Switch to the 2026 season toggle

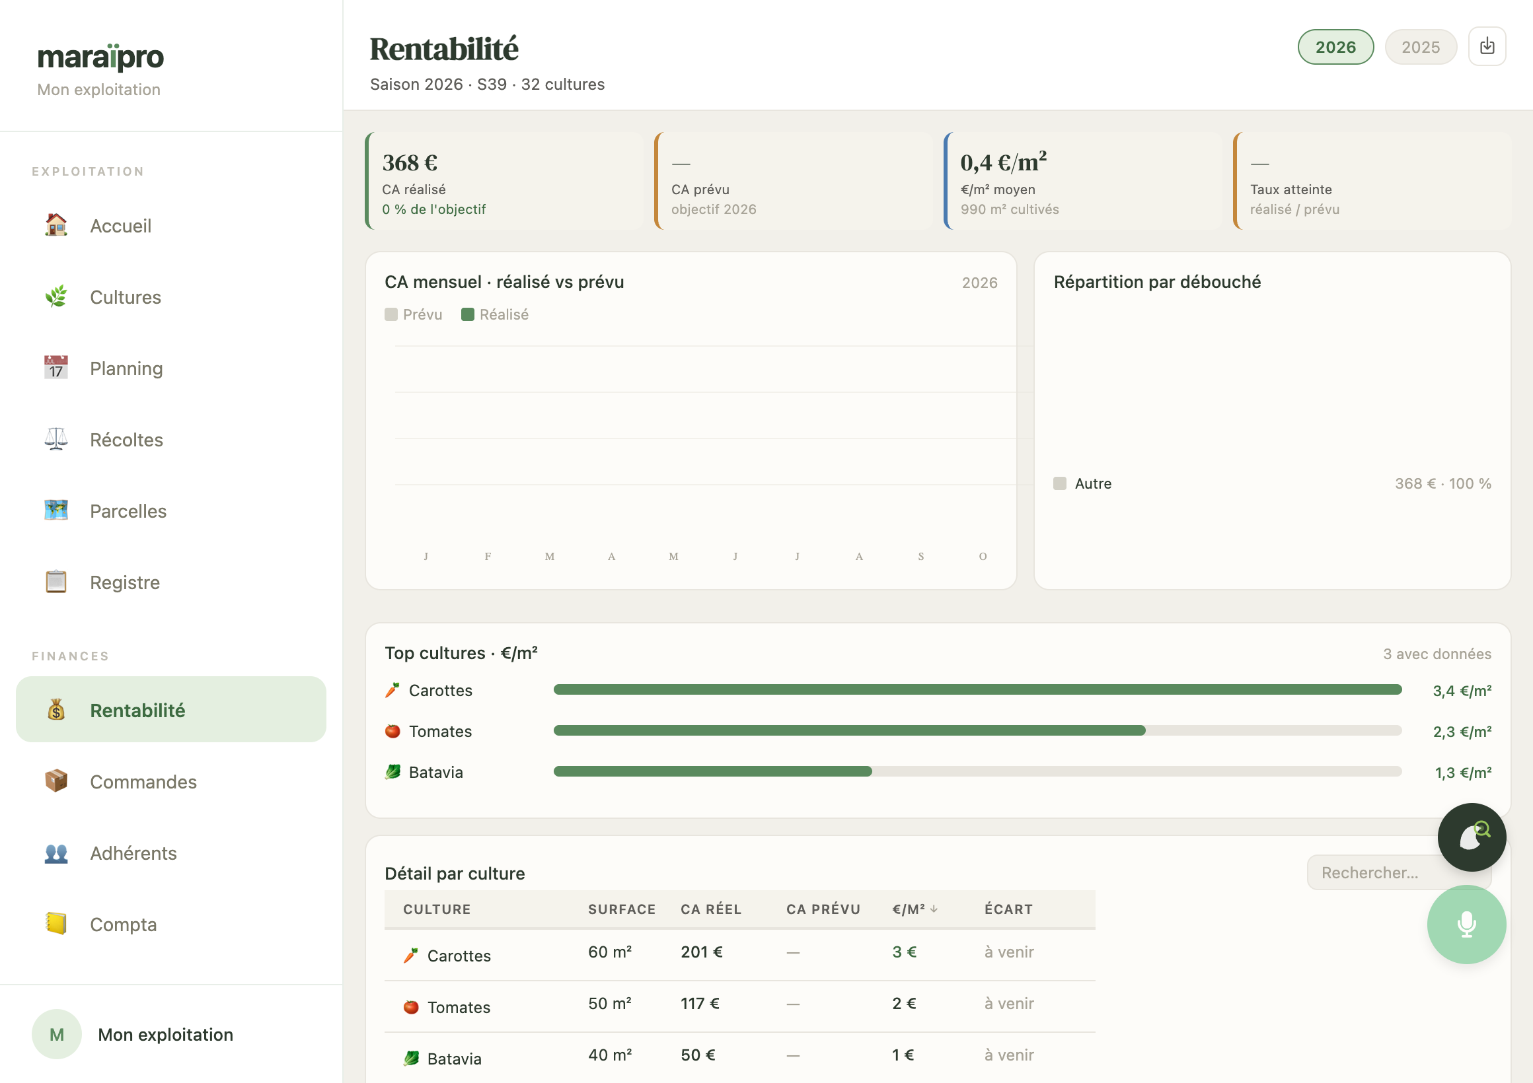1335,47
